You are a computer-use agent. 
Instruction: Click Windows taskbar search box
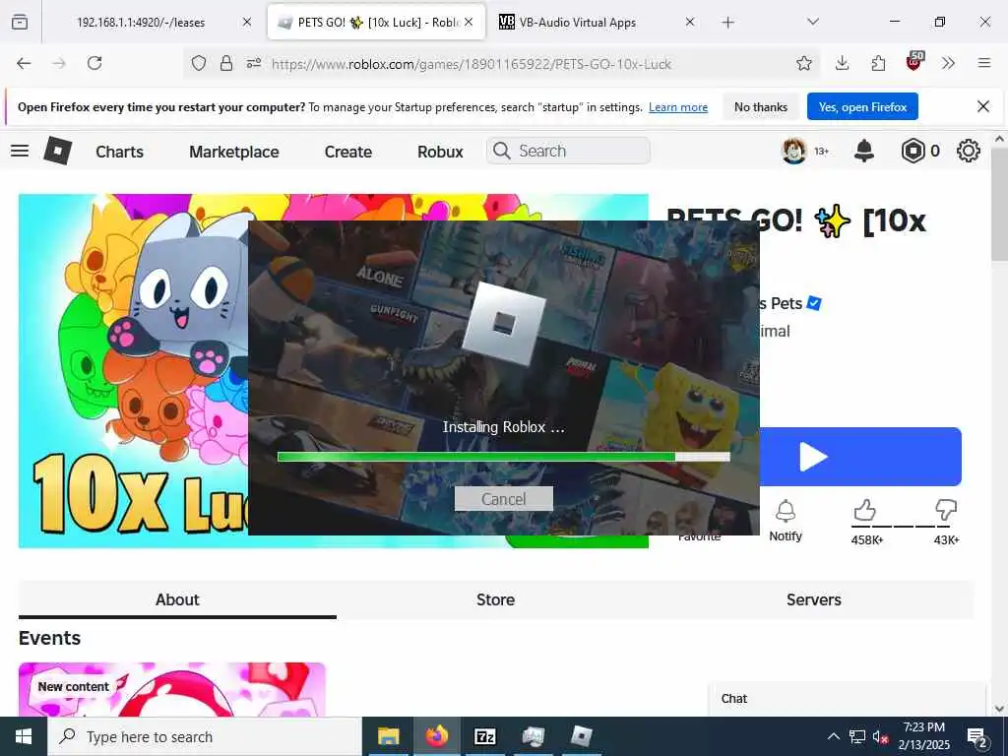[x=205, y=736]
